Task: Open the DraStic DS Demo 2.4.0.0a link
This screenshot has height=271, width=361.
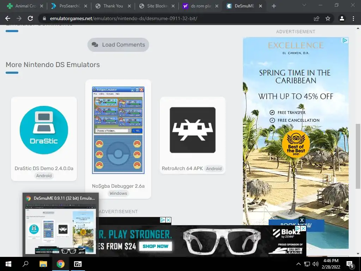Action: pos(44,168)
